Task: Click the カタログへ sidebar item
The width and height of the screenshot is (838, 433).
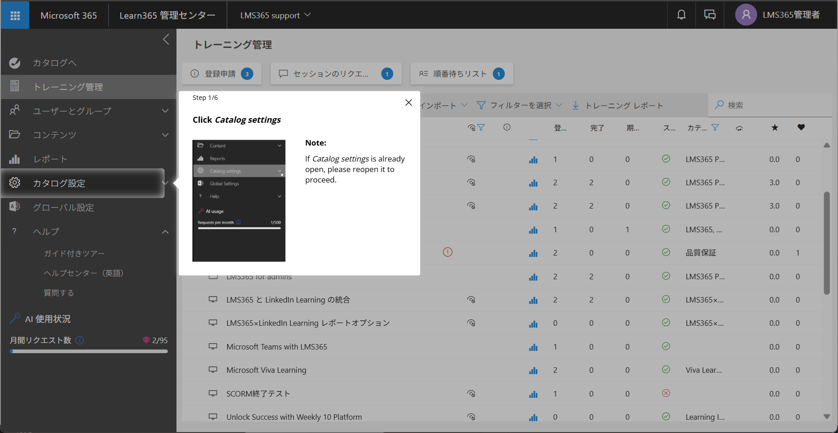Action: tap(88, 63)
